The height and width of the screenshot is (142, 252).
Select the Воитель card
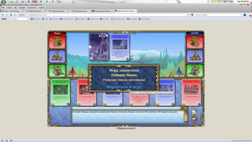(60, 92)
